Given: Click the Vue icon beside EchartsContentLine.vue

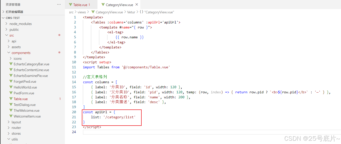Looking at the screenshot, I should [11, 70].
